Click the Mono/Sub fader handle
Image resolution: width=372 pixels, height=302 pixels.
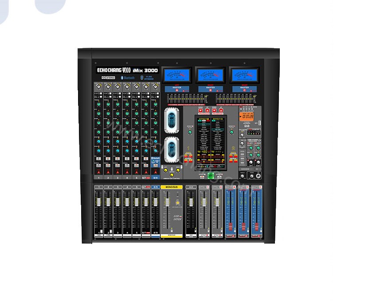[x=168, y=202]
